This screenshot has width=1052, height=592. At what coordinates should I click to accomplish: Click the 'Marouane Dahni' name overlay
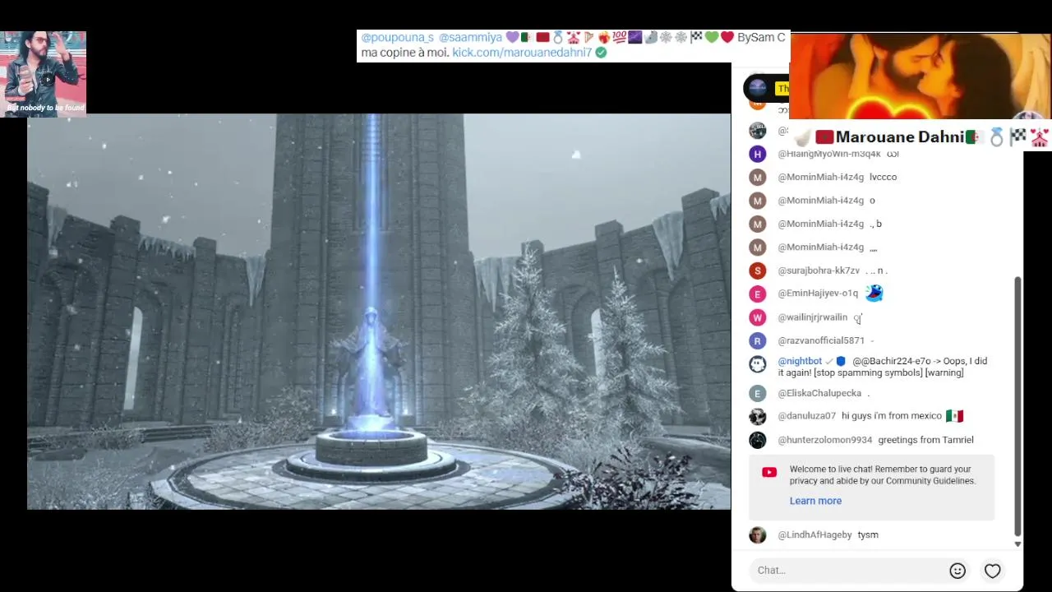pyautogui.click(x=900, y=137)
